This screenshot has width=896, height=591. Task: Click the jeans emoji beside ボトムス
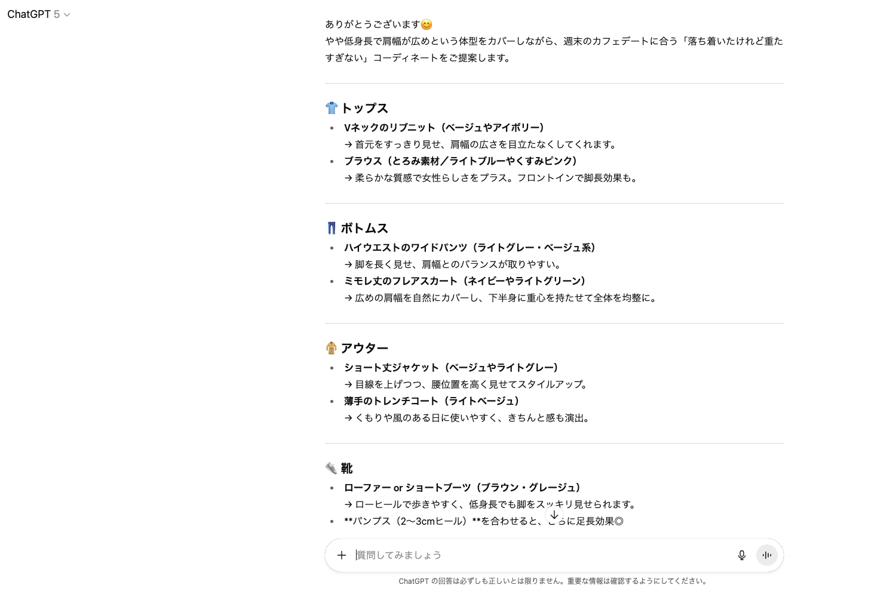tap(332, 227)
